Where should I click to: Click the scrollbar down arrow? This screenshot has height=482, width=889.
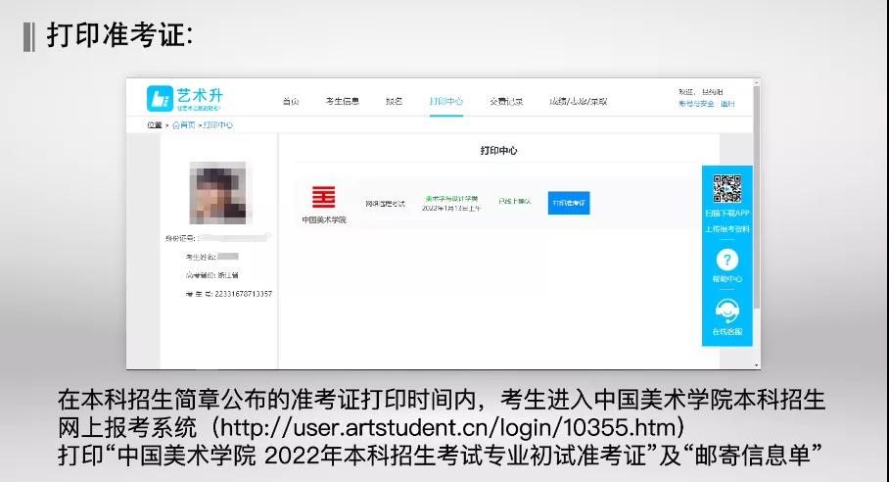756,365
